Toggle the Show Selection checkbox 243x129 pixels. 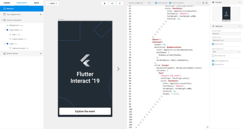(156, 3)
